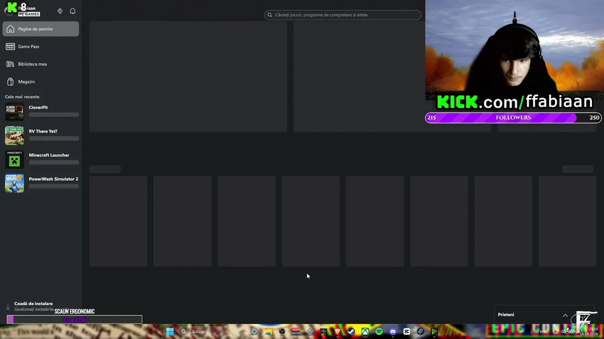This screenshot has height=339, width=604.
Task: Click the Prieteni label
Action: tap(506, 315)
